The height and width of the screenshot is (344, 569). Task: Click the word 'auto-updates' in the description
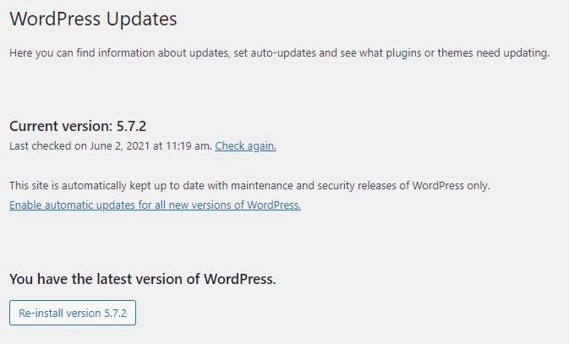283,53
